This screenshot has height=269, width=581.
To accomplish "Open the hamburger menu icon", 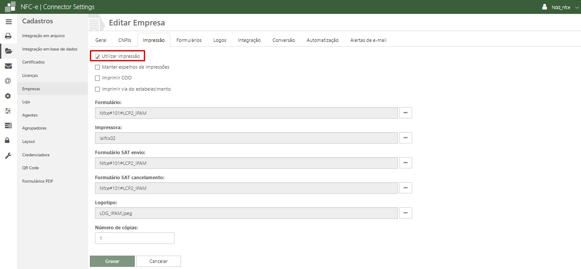I will (8, 22).
